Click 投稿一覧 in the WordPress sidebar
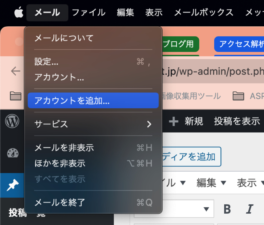 point(27,213)
